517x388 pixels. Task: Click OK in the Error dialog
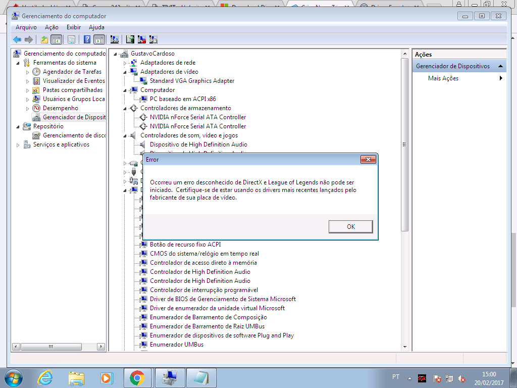[x=351, y=227]
